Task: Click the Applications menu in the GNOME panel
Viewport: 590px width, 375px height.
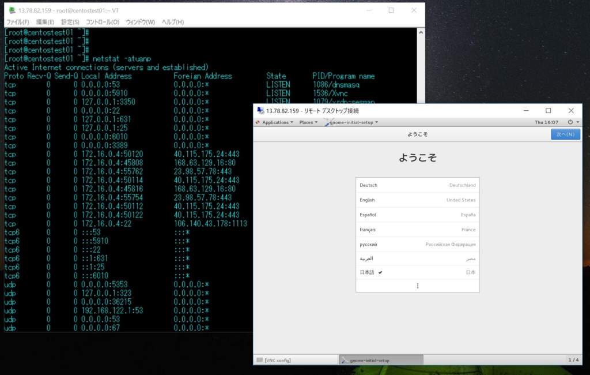Action: (275, 122)
